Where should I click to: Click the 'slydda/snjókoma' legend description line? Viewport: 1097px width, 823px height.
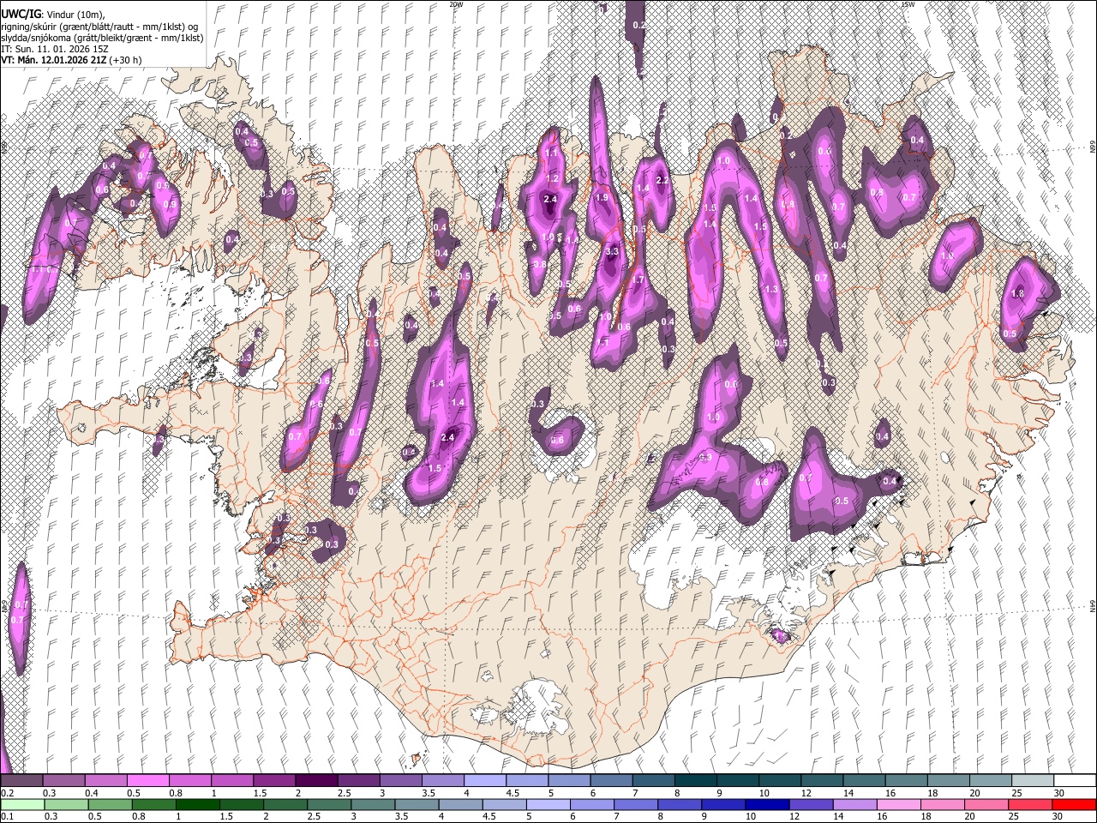tap(102, 38)
